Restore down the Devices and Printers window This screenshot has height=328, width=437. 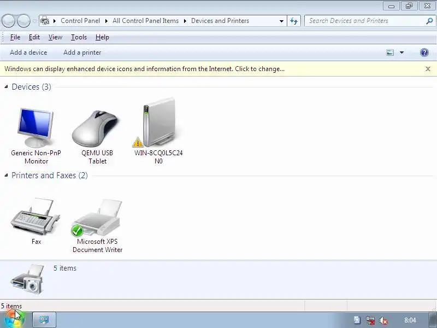click(409, 6)
